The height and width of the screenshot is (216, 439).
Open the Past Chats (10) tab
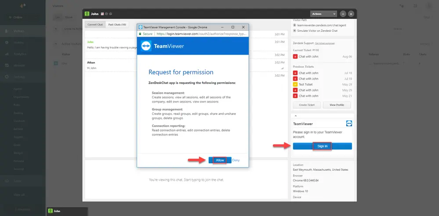tap(117, 25)
